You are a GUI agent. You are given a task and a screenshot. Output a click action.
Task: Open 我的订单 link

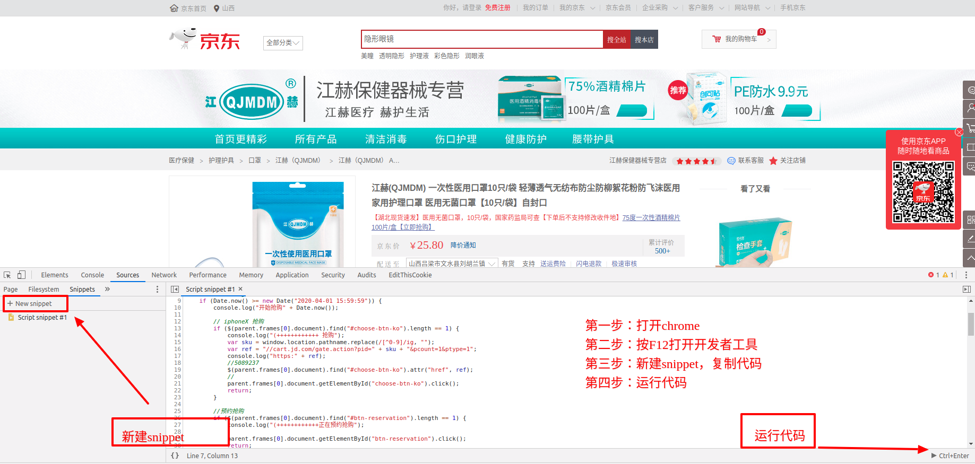[x=535, y=8]
